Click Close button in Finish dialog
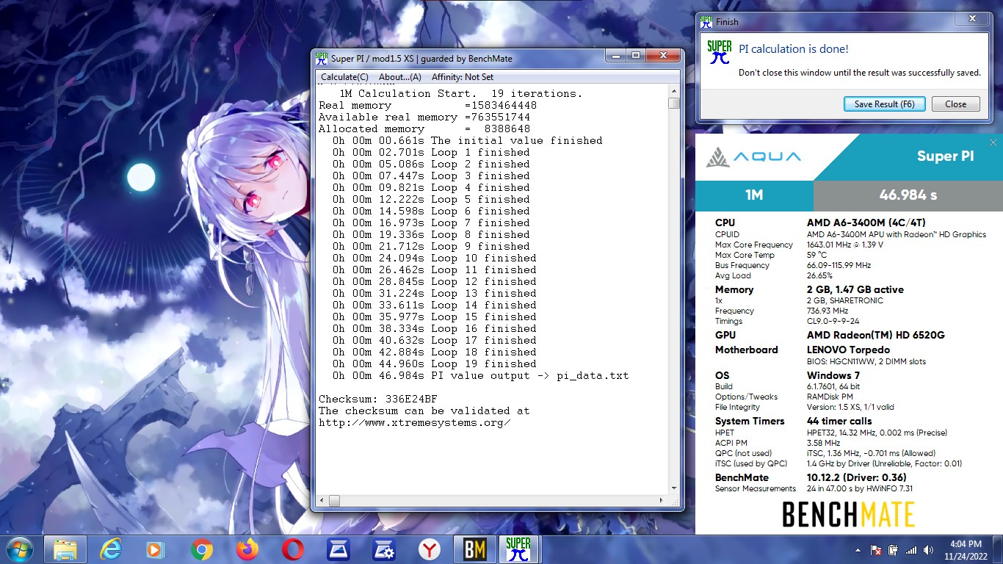This screenshot has width=1003, height=564. [955, 104]
